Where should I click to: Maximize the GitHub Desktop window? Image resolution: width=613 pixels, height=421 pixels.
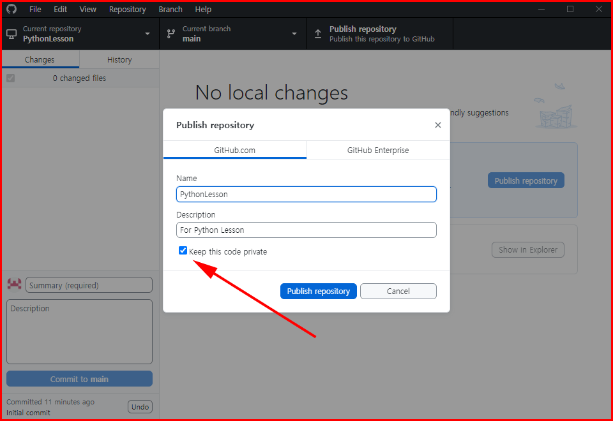(570, 9)
